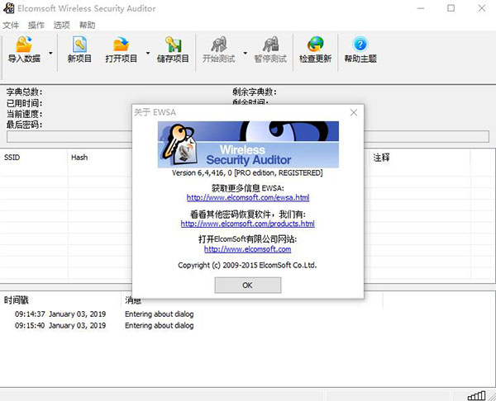Click the Copyright 2009-2015 ElcomSoft text

point(247,265)
